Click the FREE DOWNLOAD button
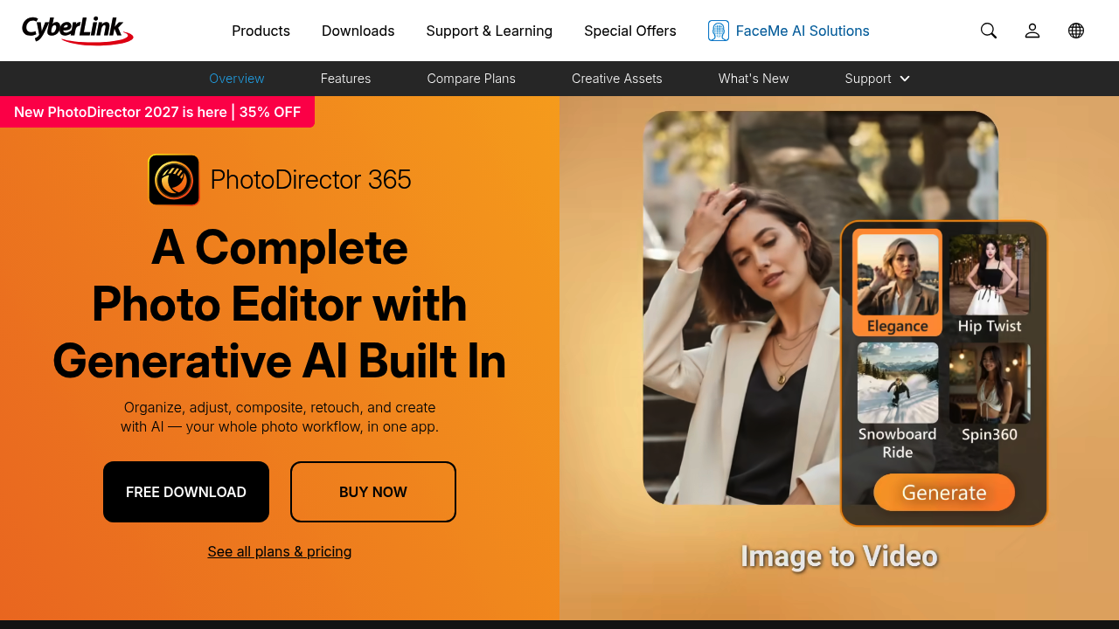The width and height of the screenshot is (1119, 629). tap(186, 492)
